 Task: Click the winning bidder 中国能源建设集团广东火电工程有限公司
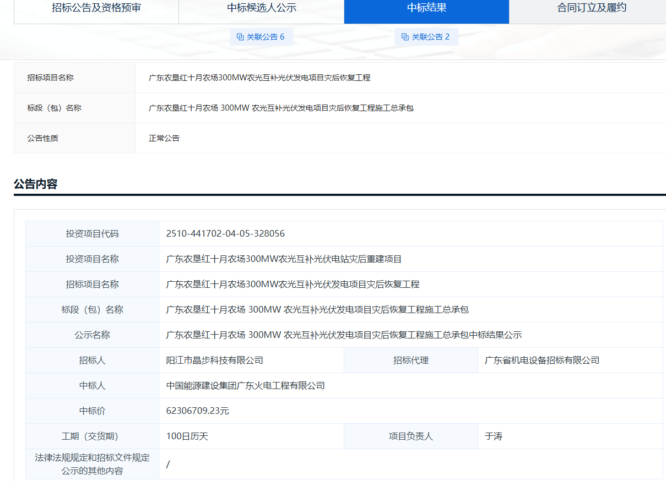coord(246,386)
